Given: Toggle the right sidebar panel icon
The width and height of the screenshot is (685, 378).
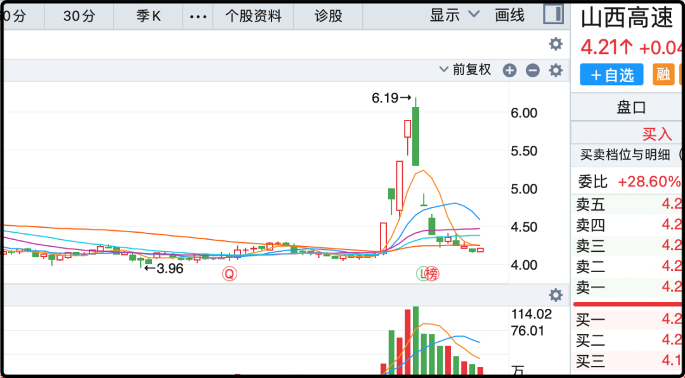Looking at the screenshot, I should pyautogui.click(x=554, y=15).
